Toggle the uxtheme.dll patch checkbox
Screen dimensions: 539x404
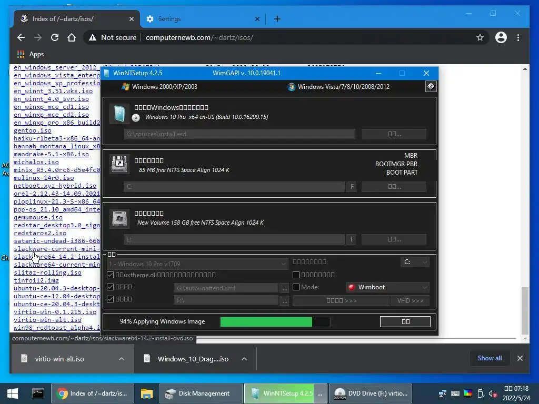110,275
